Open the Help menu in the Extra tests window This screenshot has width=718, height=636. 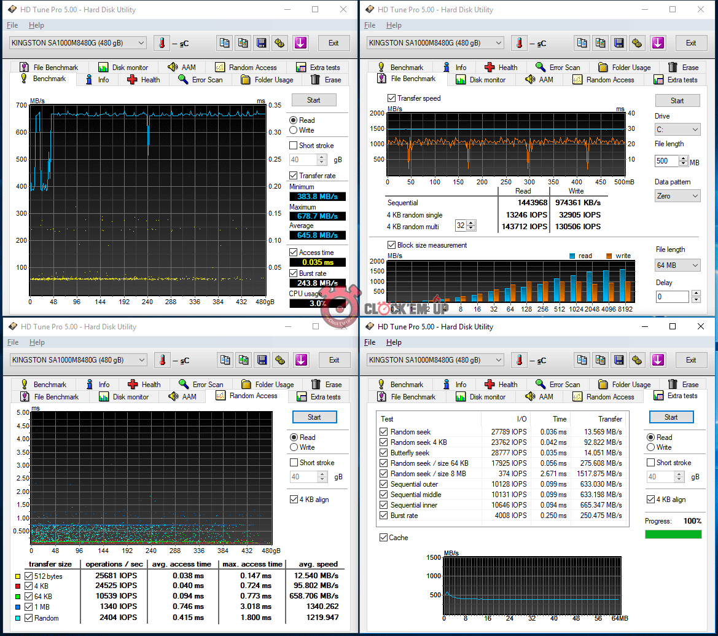394,342
